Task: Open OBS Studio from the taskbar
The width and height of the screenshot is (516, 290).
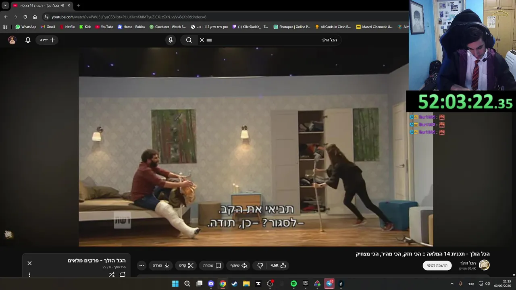Action: tap(270, 284)
